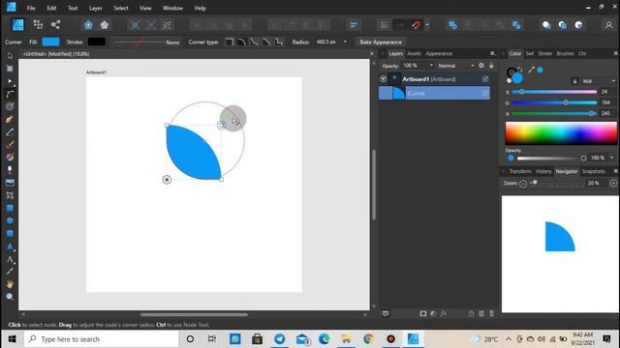The height and width of the screenshot is (348, 620).
Task: Select the Artboard tool
Action: [10, 69]
